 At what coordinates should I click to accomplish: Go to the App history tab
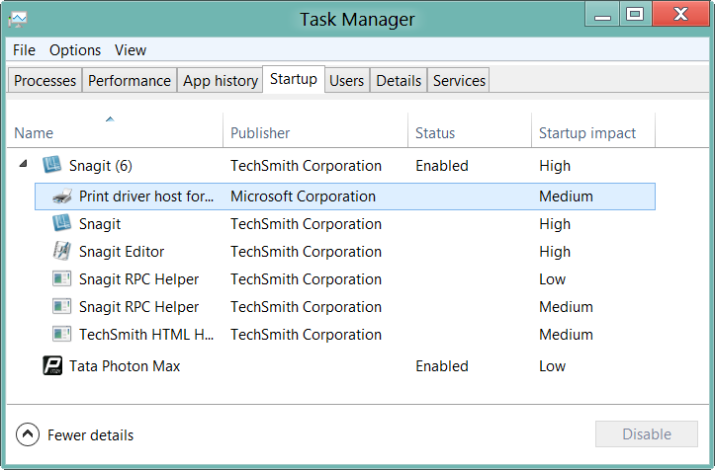point(220,81)
